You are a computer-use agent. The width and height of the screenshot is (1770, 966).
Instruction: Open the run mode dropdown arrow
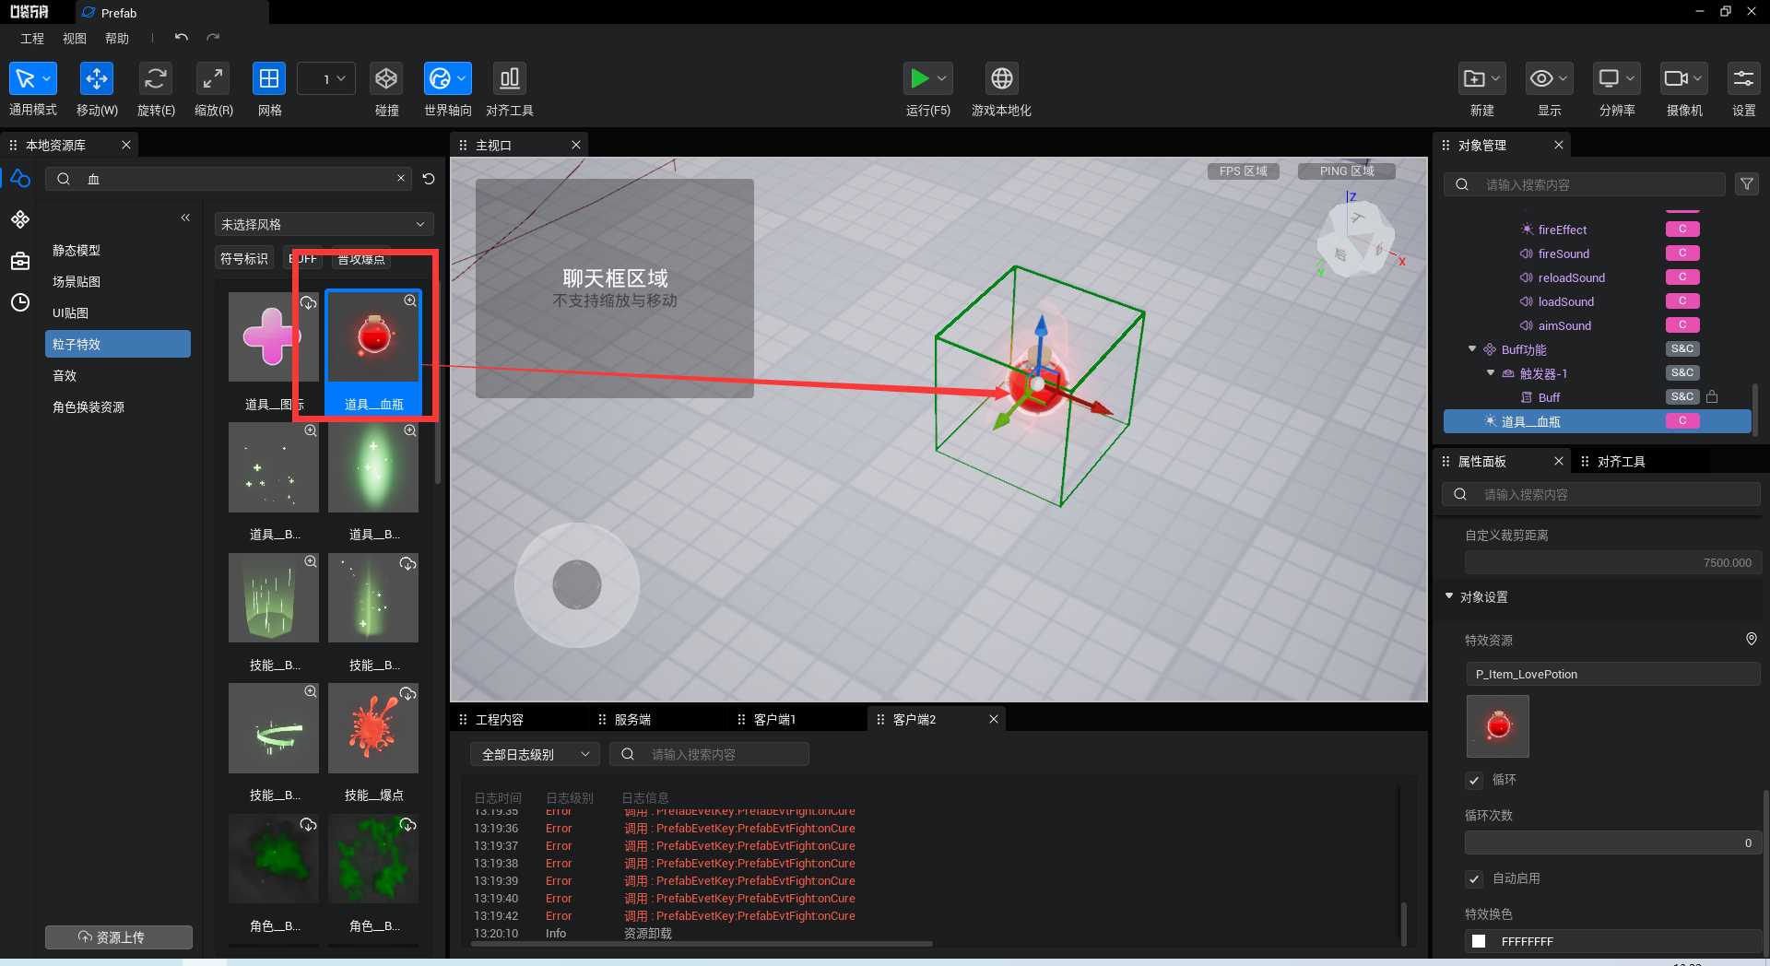[942, 79]
